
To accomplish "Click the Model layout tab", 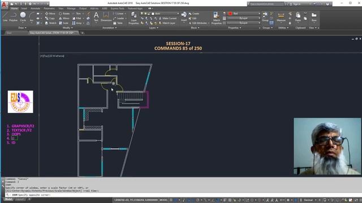I will click(x=8, y=199).
